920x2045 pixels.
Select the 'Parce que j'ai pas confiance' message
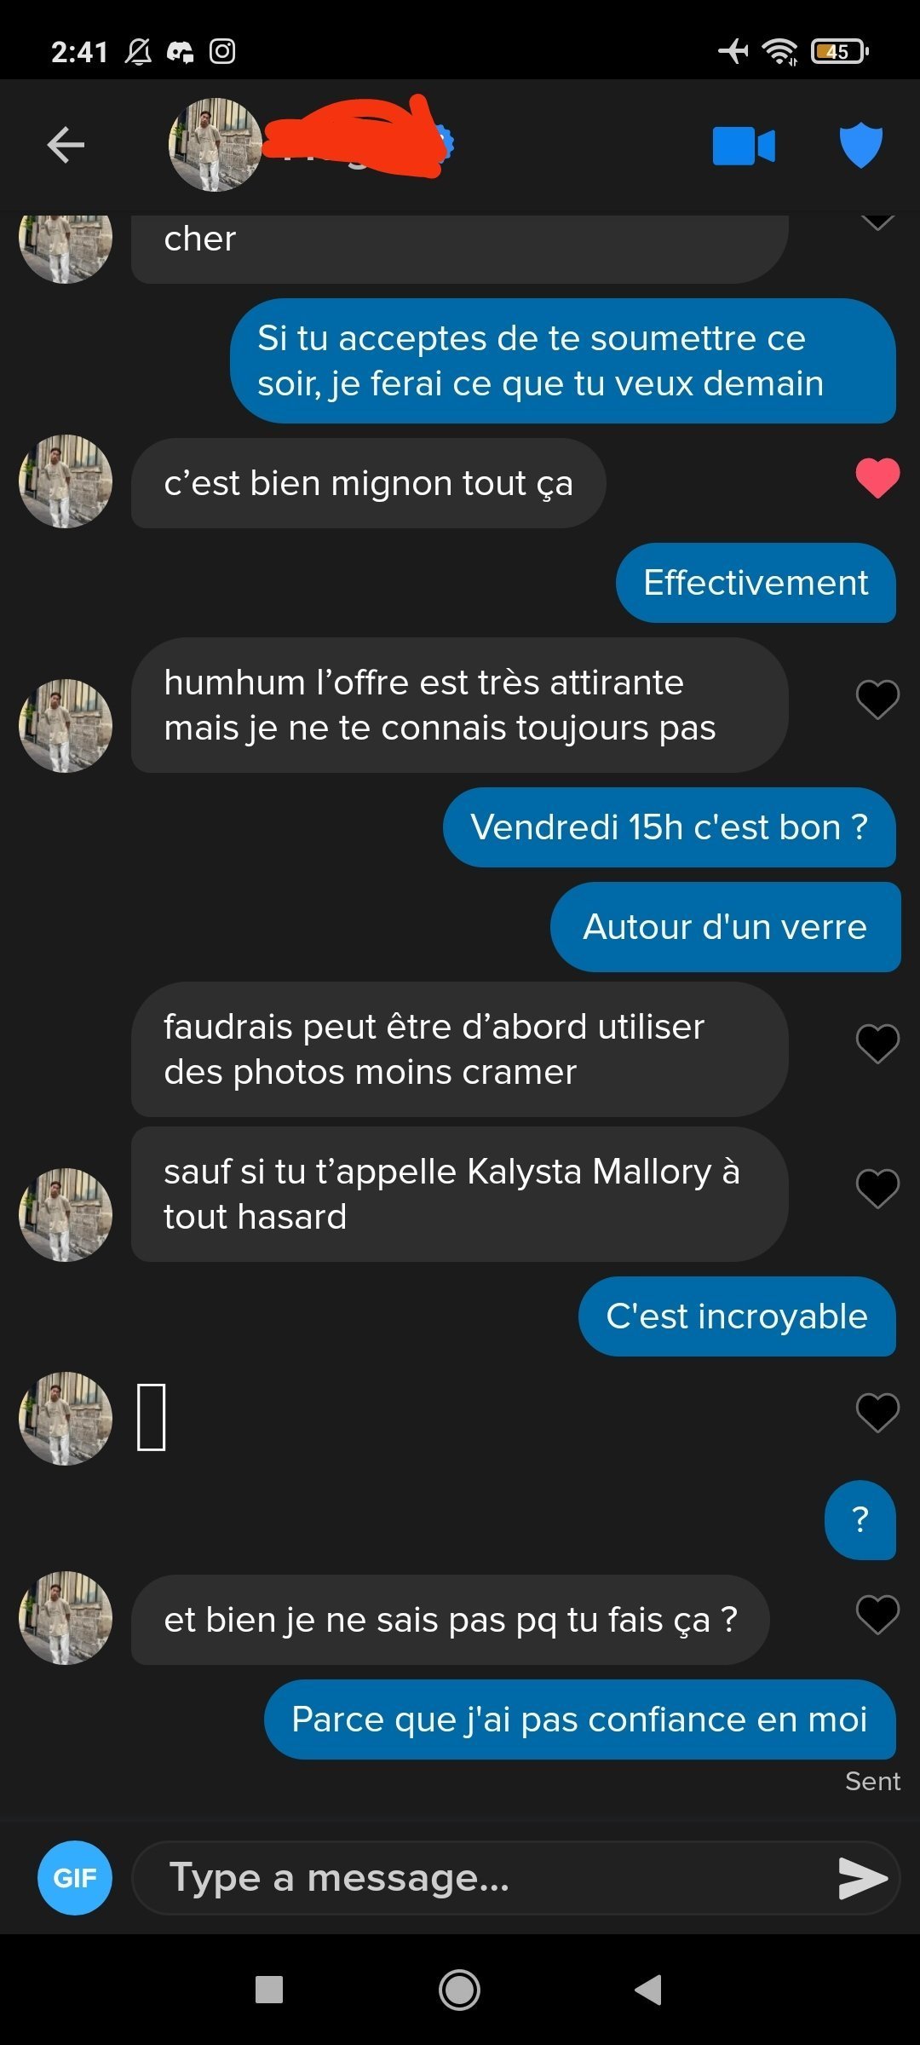click(x=580, y=1720)
